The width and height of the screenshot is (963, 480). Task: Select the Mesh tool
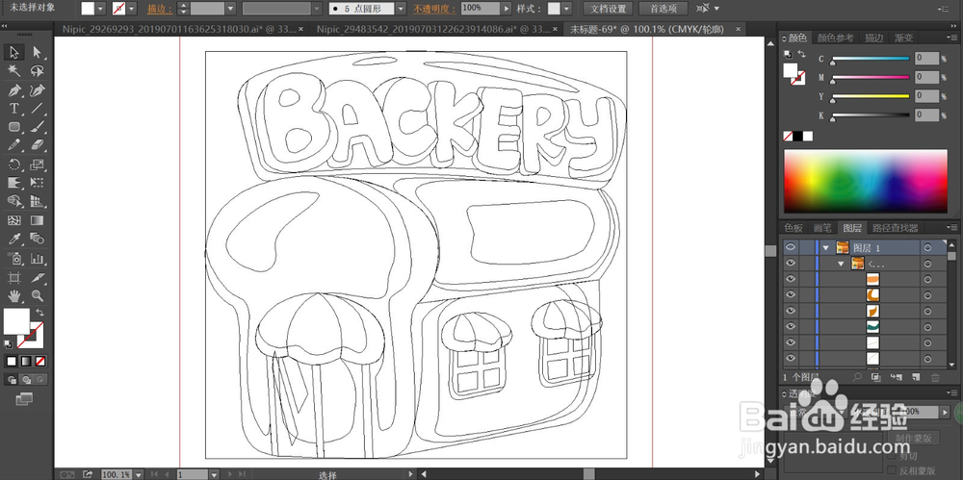point(14,220)
